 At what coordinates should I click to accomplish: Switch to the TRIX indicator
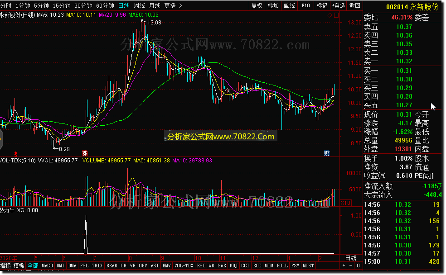(x=97, y=266)
